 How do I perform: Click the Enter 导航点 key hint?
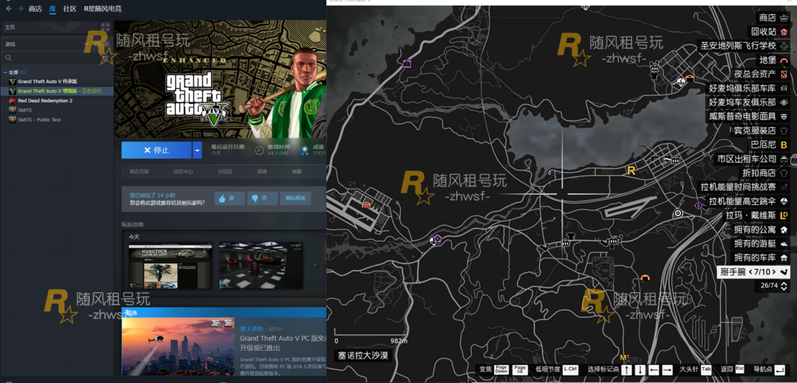tap(780, 370)
